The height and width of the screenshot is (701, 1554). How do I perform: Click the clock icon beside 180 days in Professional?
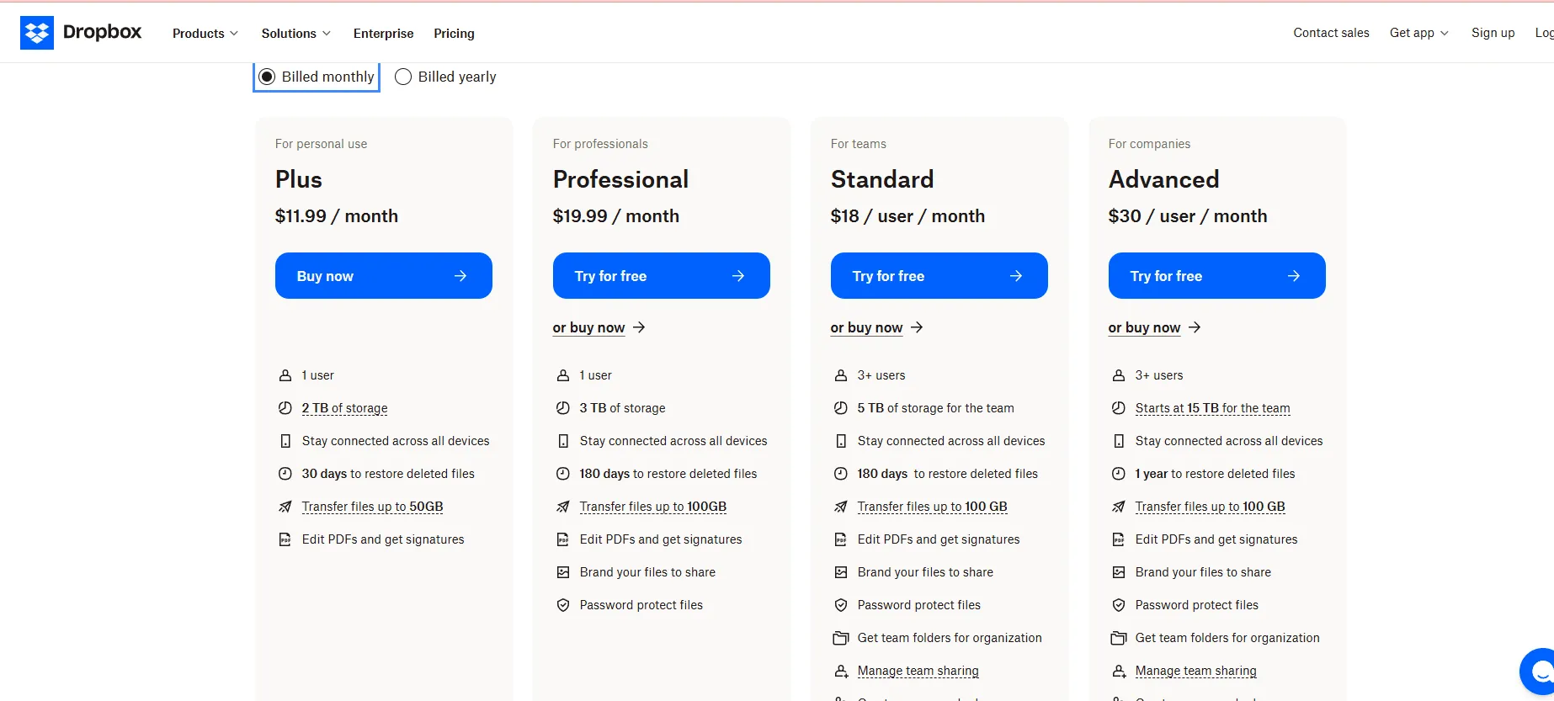(563, 474)
